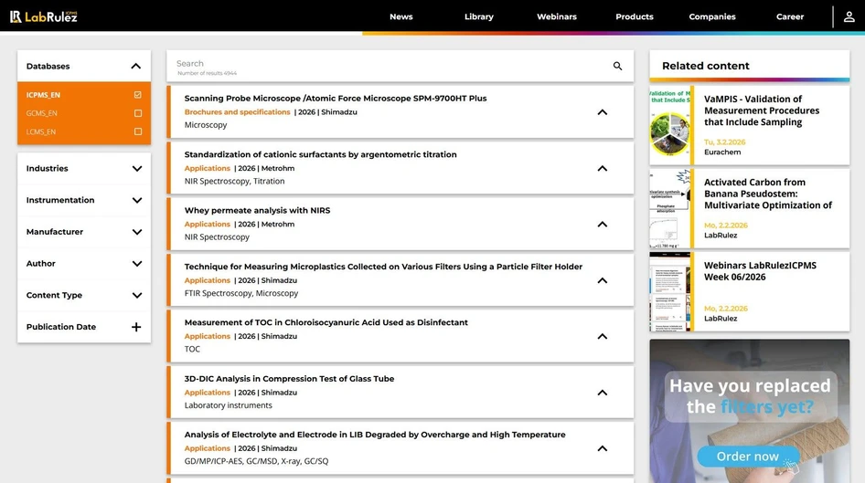Expand the Instrumentation filter

coord(137,201)
